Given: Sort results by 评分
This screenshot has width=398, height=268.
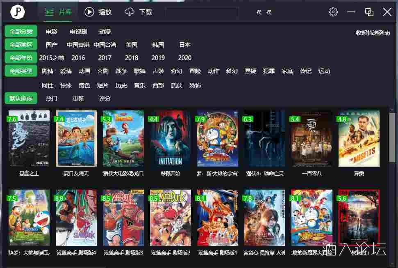Looking at the screenshot, I should [105, 98].
